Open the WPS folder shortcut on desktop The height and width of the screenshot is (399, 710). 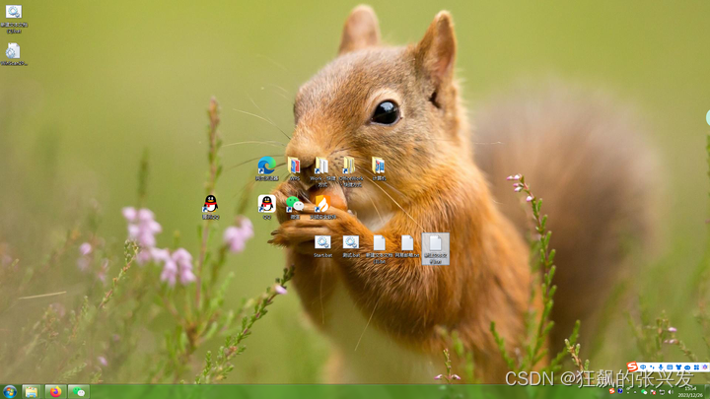pos(294,168)
